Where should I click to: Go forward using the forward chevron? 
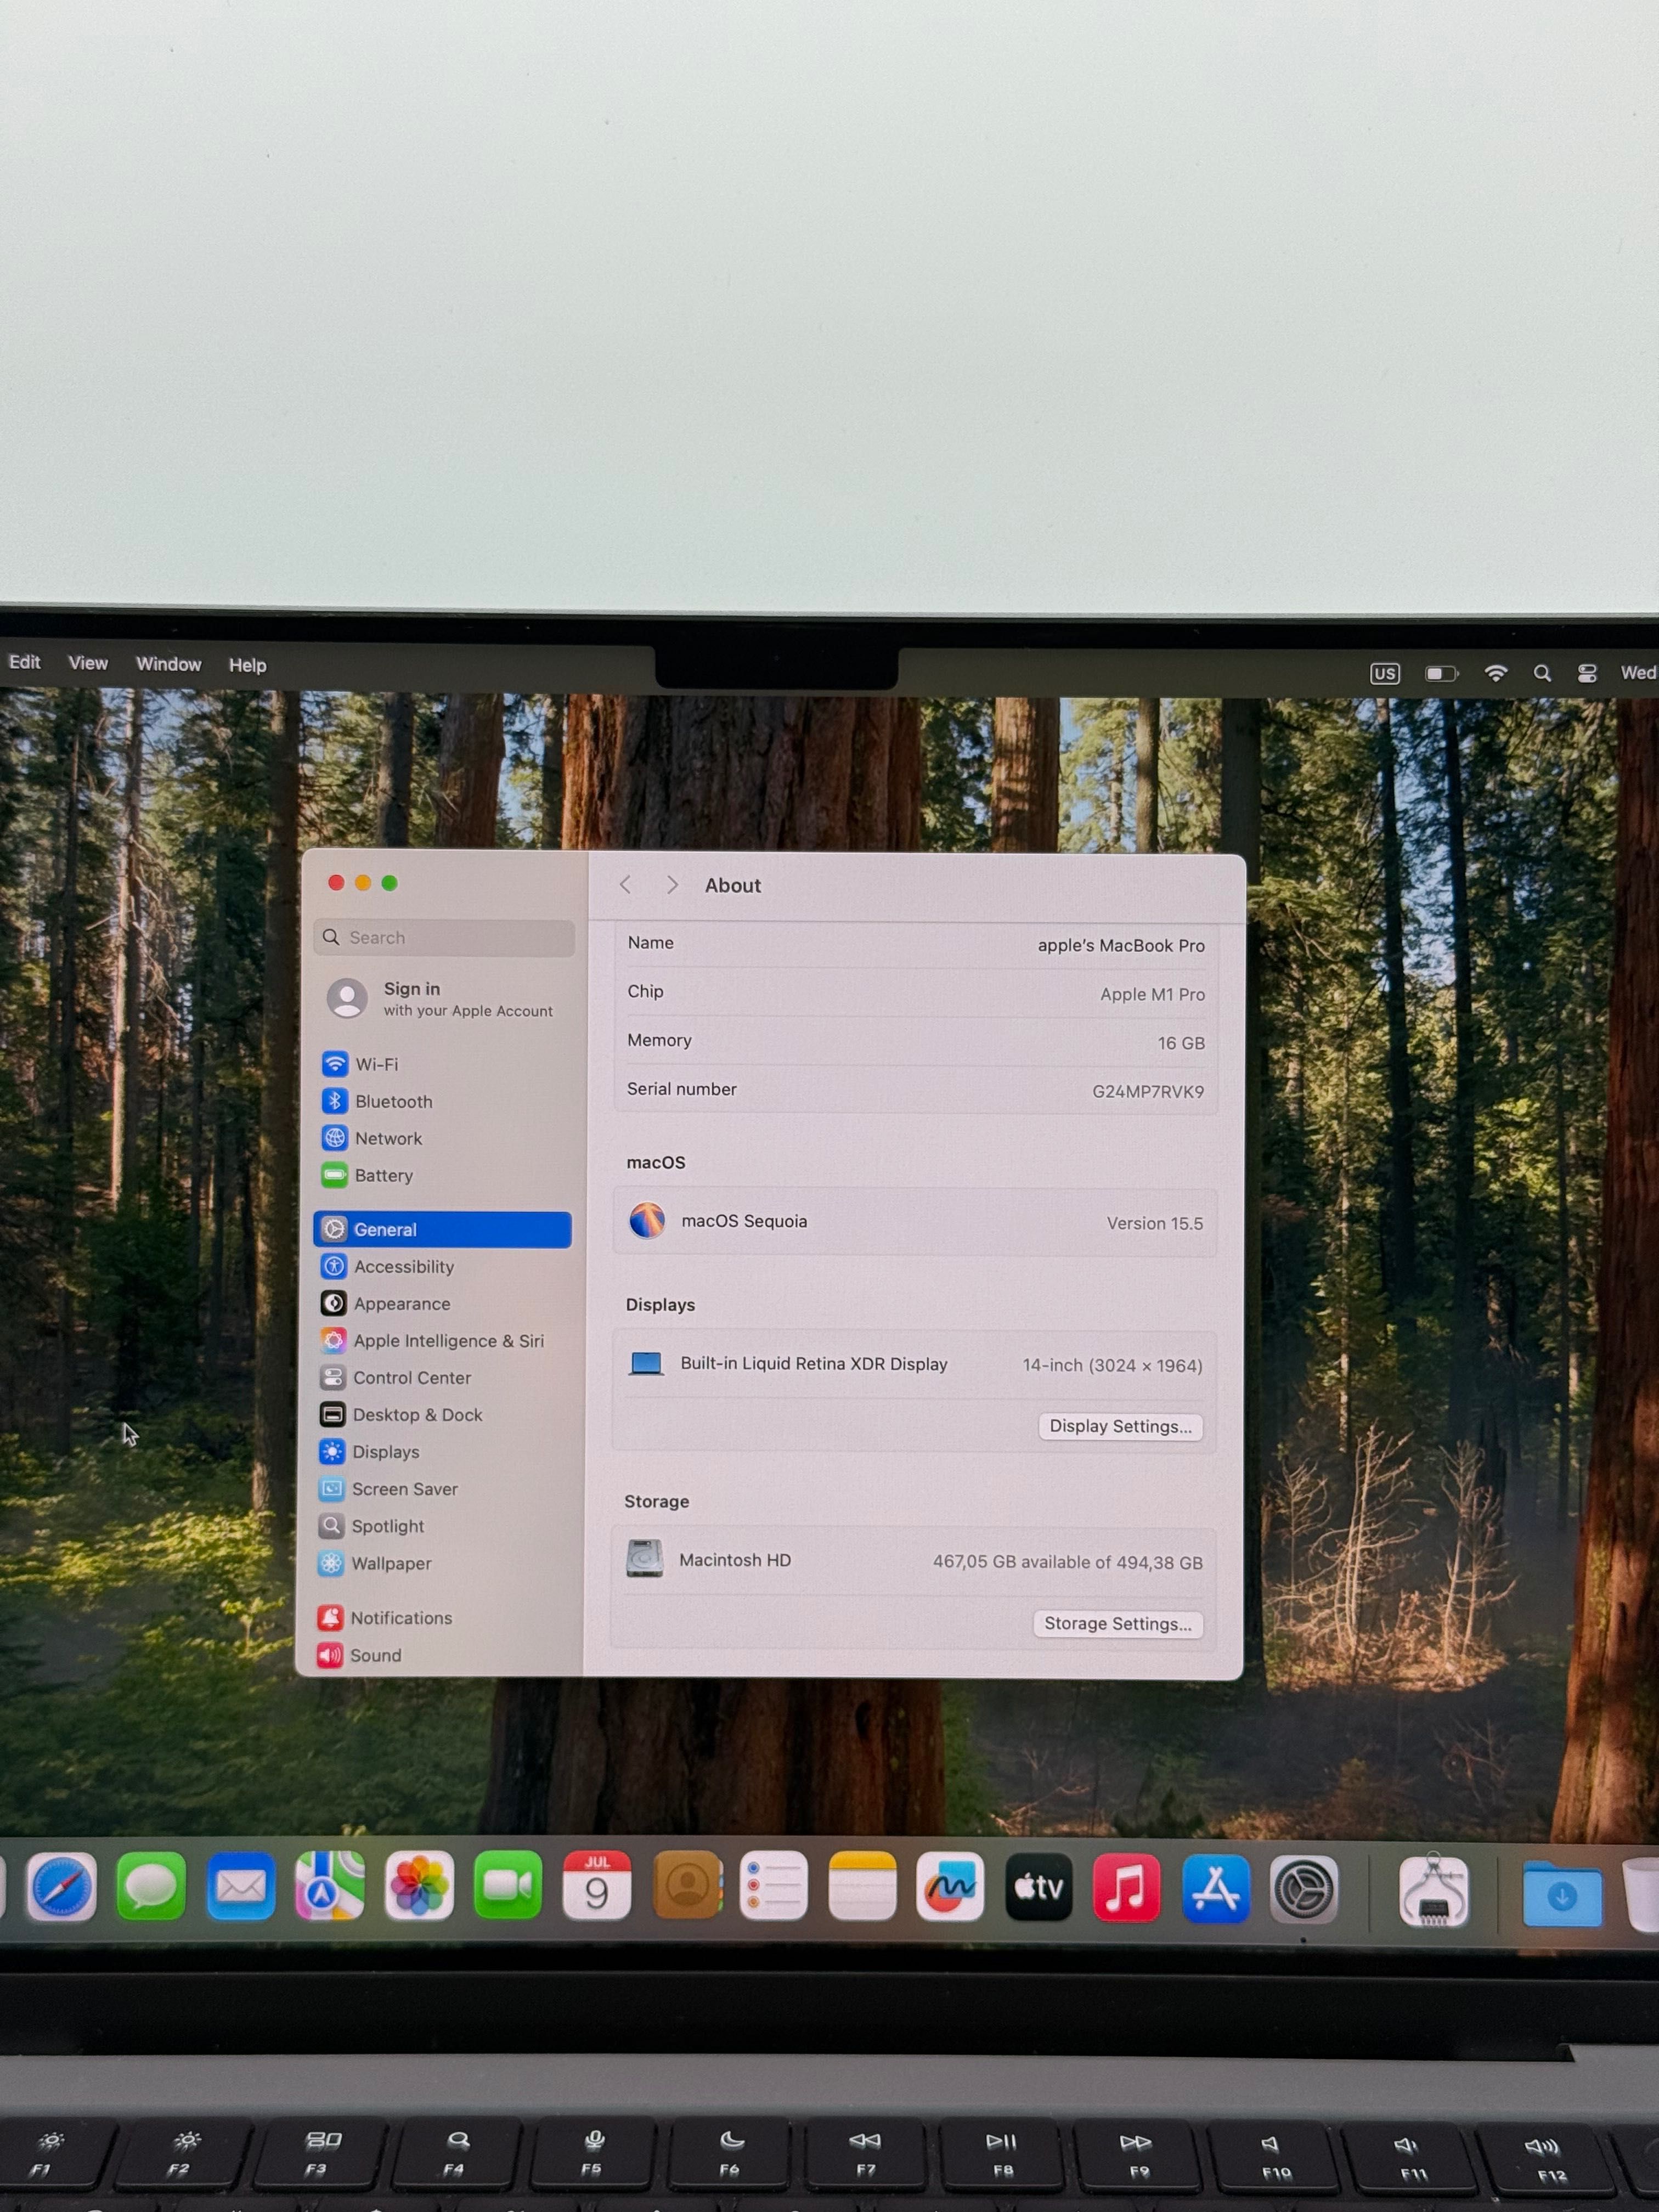(672, 885)
